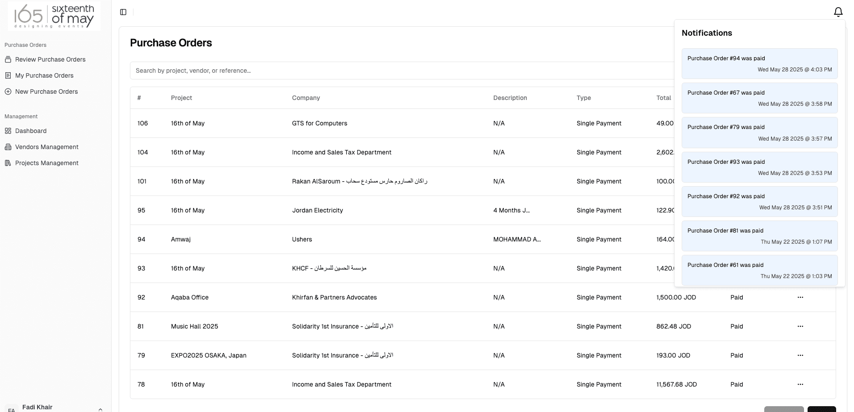Viewport: 854px width, 412px height.
Task: Select Music Hall 2025 project cell
Action: click(x=195, y=326)
